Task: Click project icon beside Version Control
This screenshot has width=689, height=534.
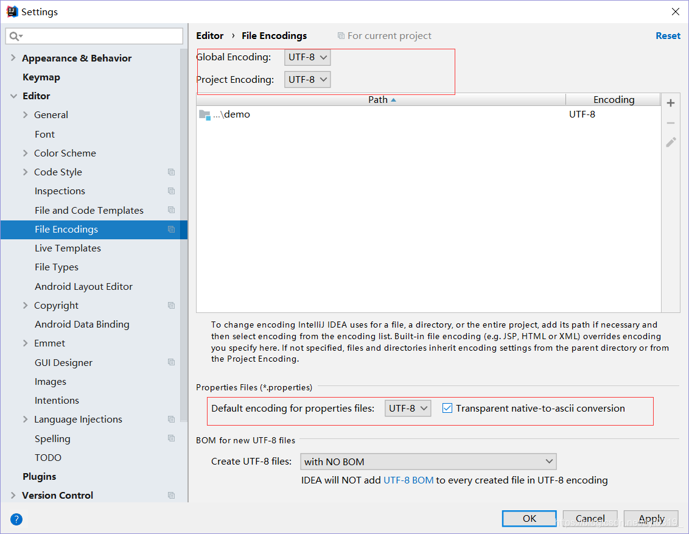Action: pos(172,495)
